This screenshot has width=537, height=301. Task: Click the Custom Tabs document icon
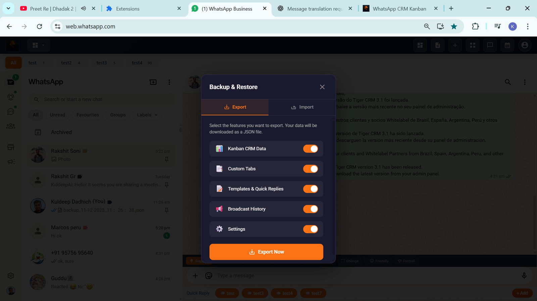(219, 169)
